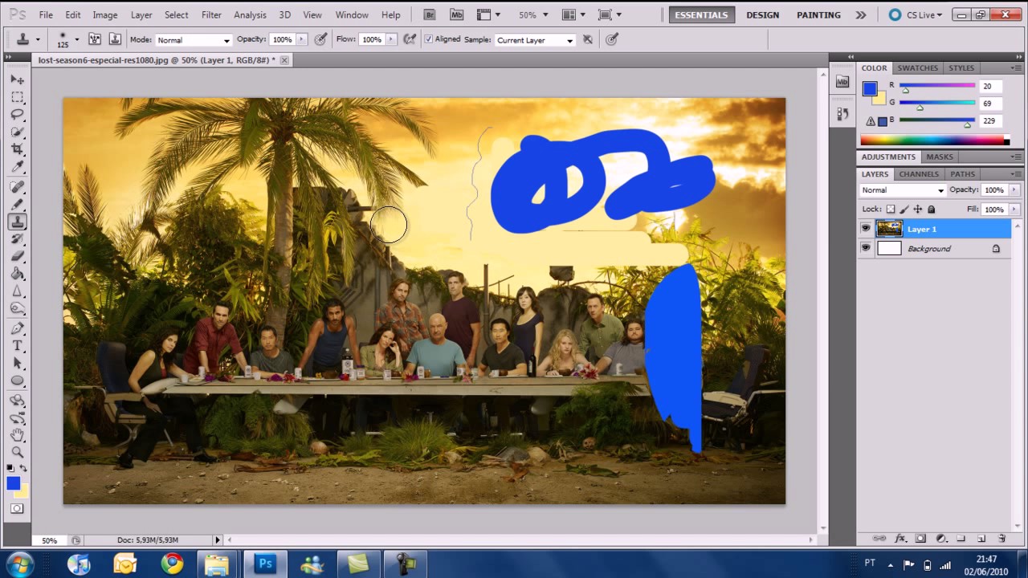The width and height of the screenshot is (1028, 578).
Task: Select the Hand tool
Action: tap(17, 435)
